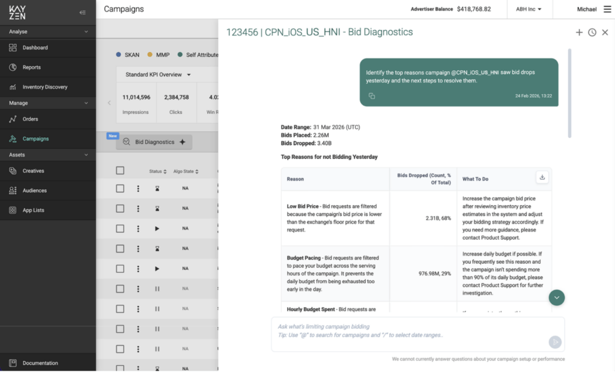Click the Reports pie chart icon

[x=13, y=67]
